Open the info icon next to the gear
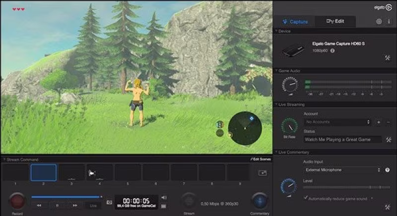397x216 pixels. pyautogui.click(x=389, y=21)
